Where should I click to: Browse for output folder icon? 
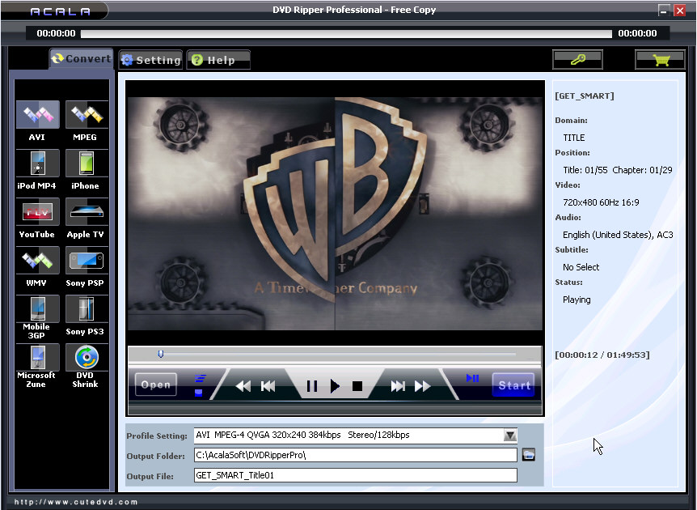coord(529,455)
